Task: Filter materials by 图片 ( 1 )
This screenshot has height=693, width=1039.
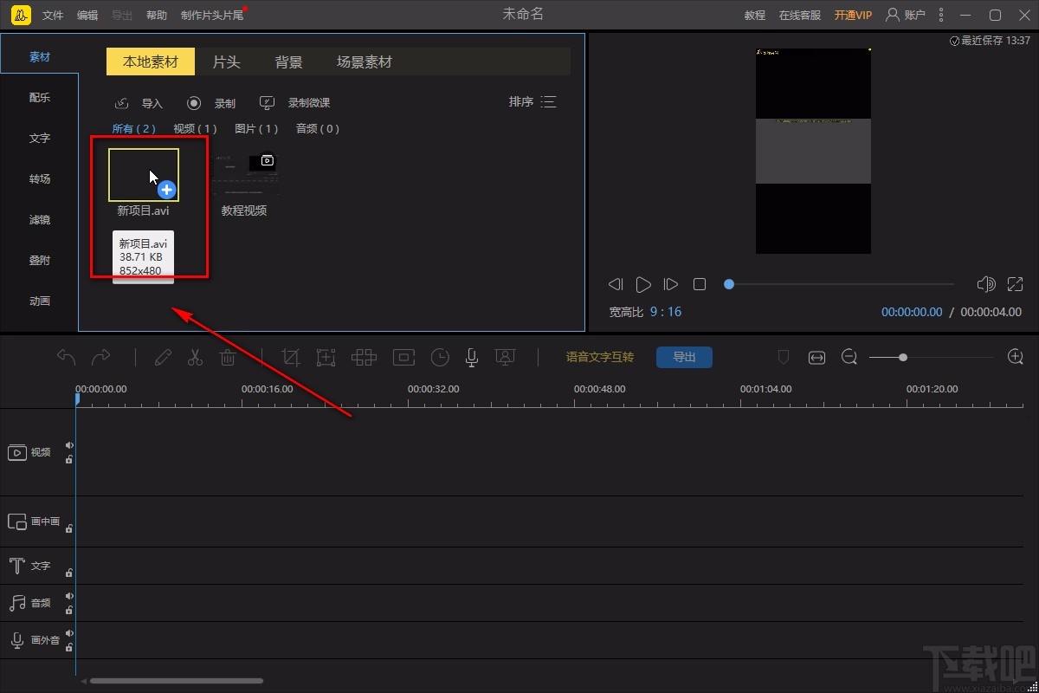Action: (256, 129)
